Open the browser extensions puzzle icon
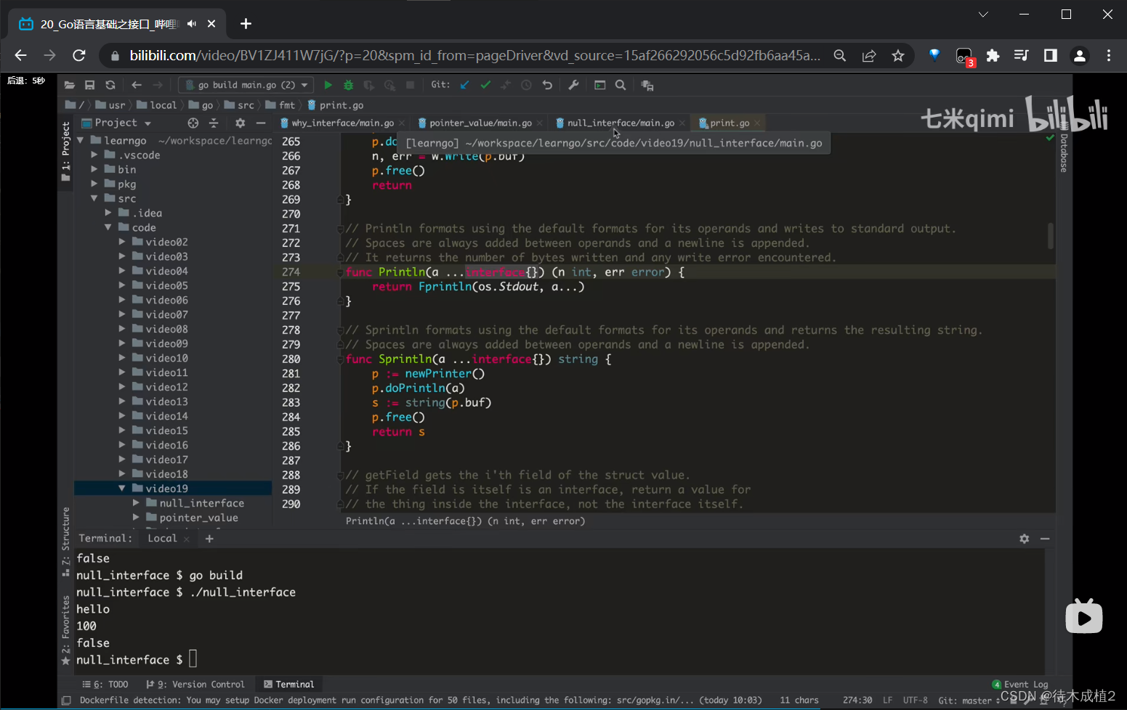The height and width of the screenshot is (710, 1127). (993, 56)
